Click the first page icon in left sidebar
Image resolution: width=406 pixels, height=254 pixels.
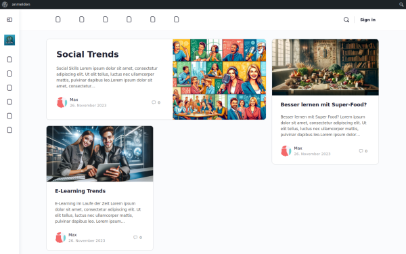click(x=9, y=60)
